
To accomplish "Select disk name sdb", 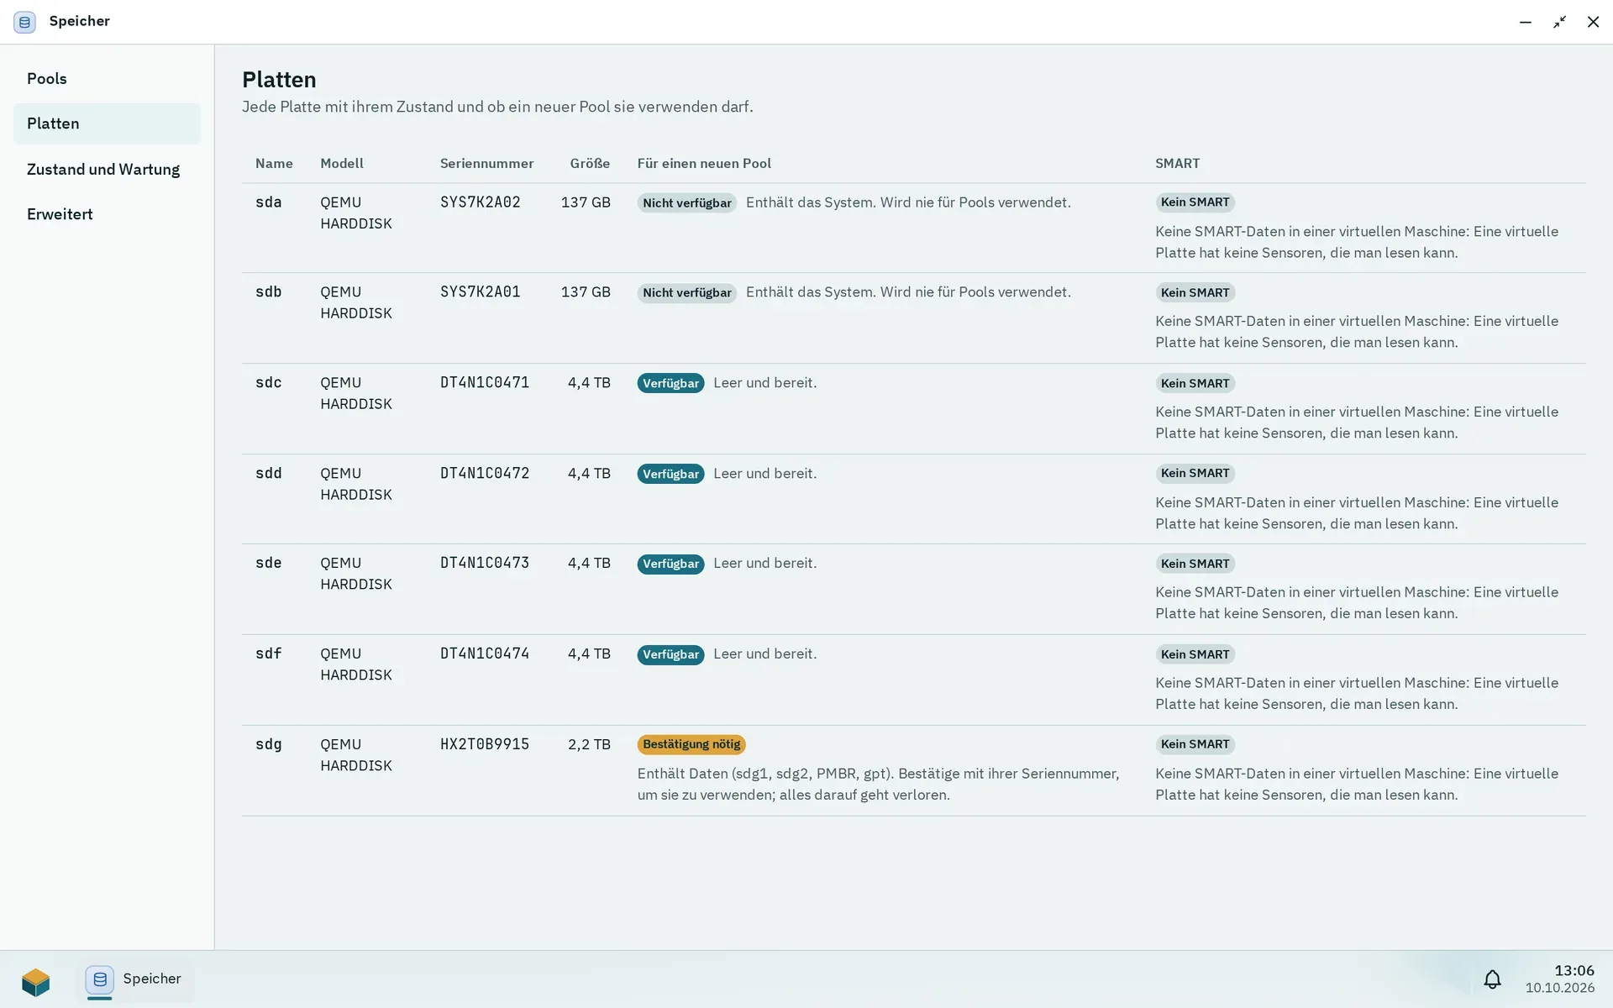I will (x=269, y=292).
